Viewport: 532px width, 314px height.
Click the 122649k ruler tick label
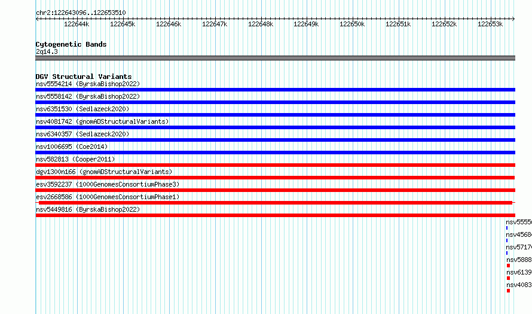pos(306,24)
